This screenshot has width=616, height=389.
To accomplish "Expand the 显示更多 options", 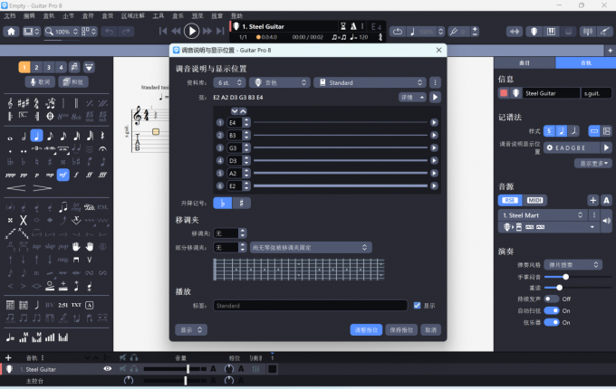I will tap(593, 164).
